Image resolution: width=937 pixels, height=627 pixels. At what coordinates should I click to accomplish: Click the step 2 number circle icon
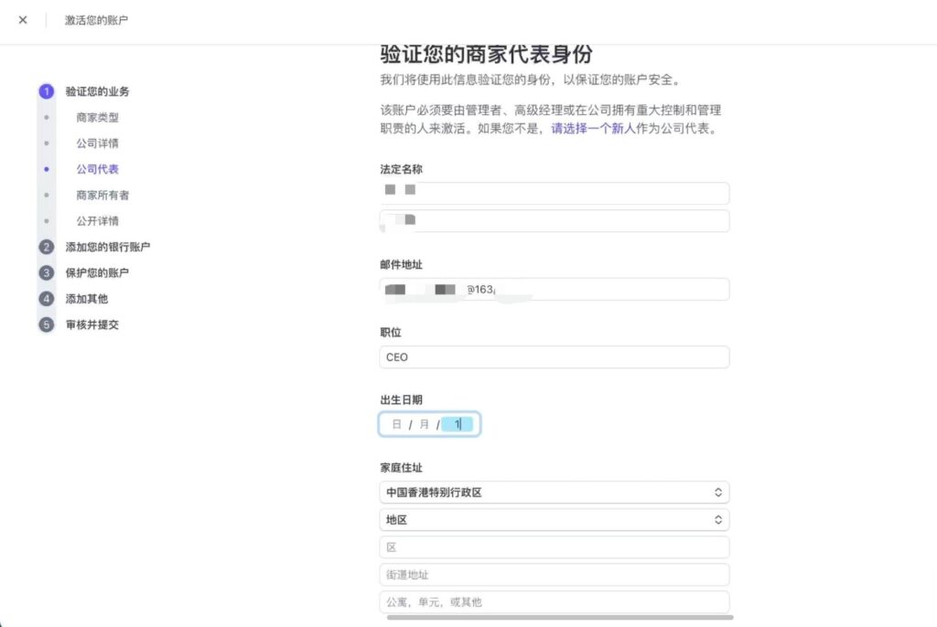47,247
